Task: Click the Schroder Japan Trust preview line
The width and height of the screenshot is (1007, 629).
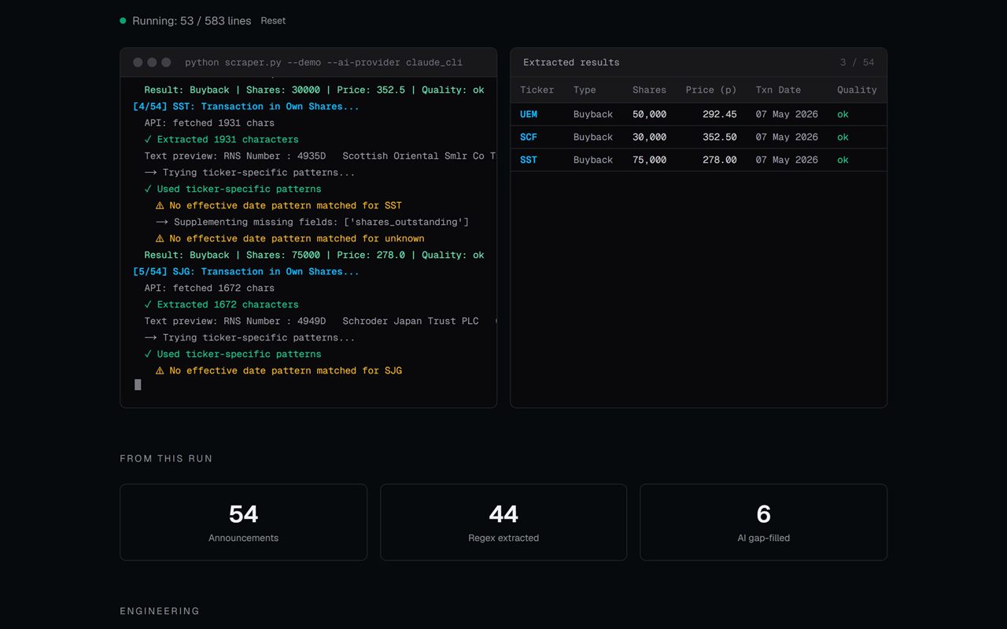Action: (320, 321)
